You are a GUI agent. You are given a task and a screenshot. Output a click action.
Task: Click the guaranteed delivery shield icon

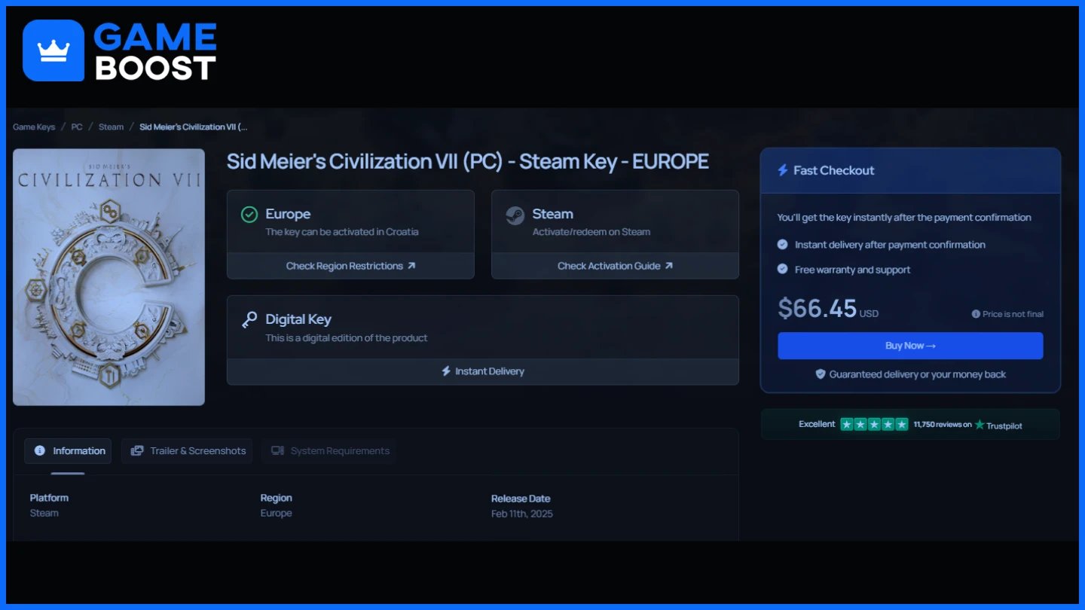click(821, 374)
